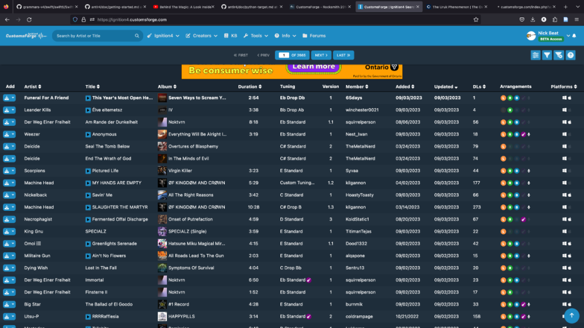The width and height of the screenshot is (584, 328).
Task: Click the search magnifier icon
Action: tap(137, 36)
